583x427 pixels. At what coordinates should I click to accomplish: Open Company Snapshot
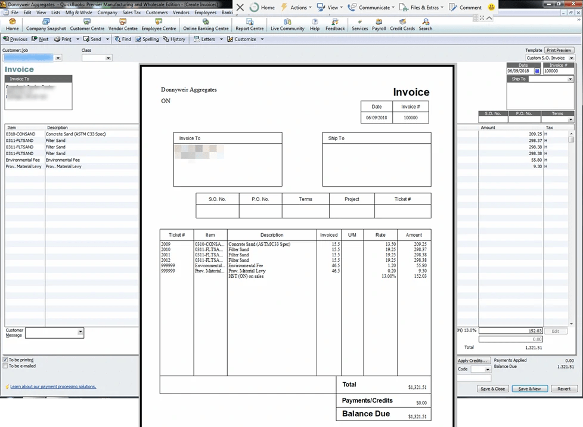[46, 24]
